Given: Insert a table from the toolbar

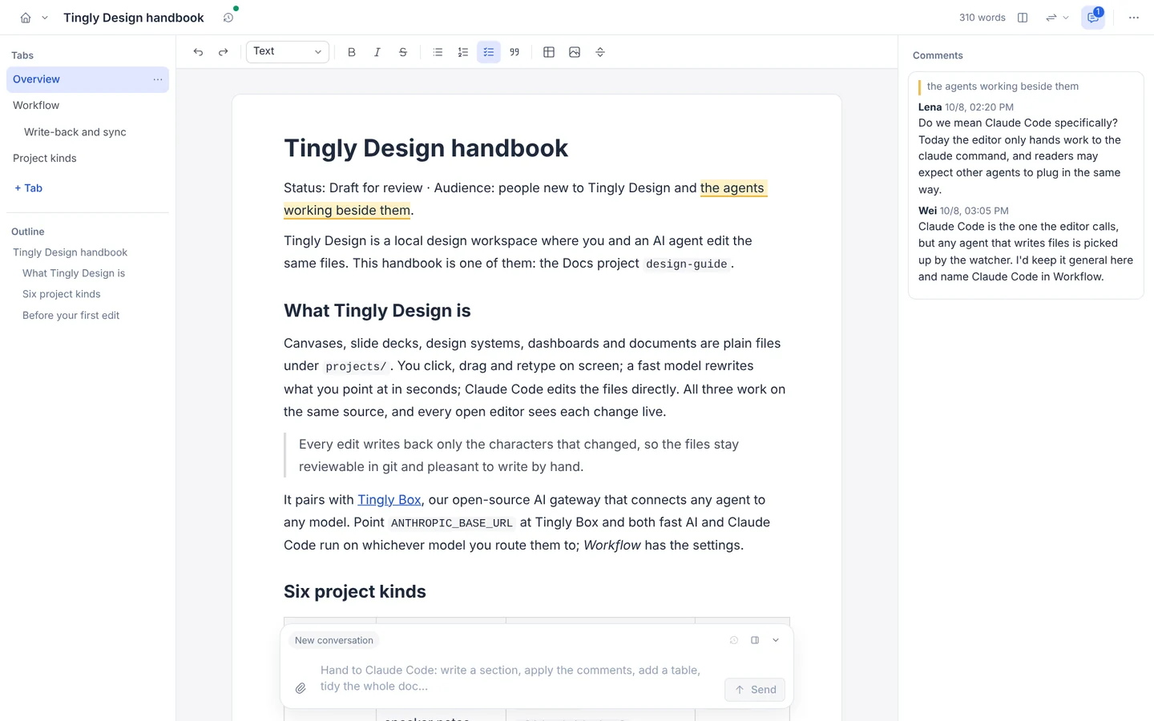Looking at the screenshot, I should click(549, 52).
